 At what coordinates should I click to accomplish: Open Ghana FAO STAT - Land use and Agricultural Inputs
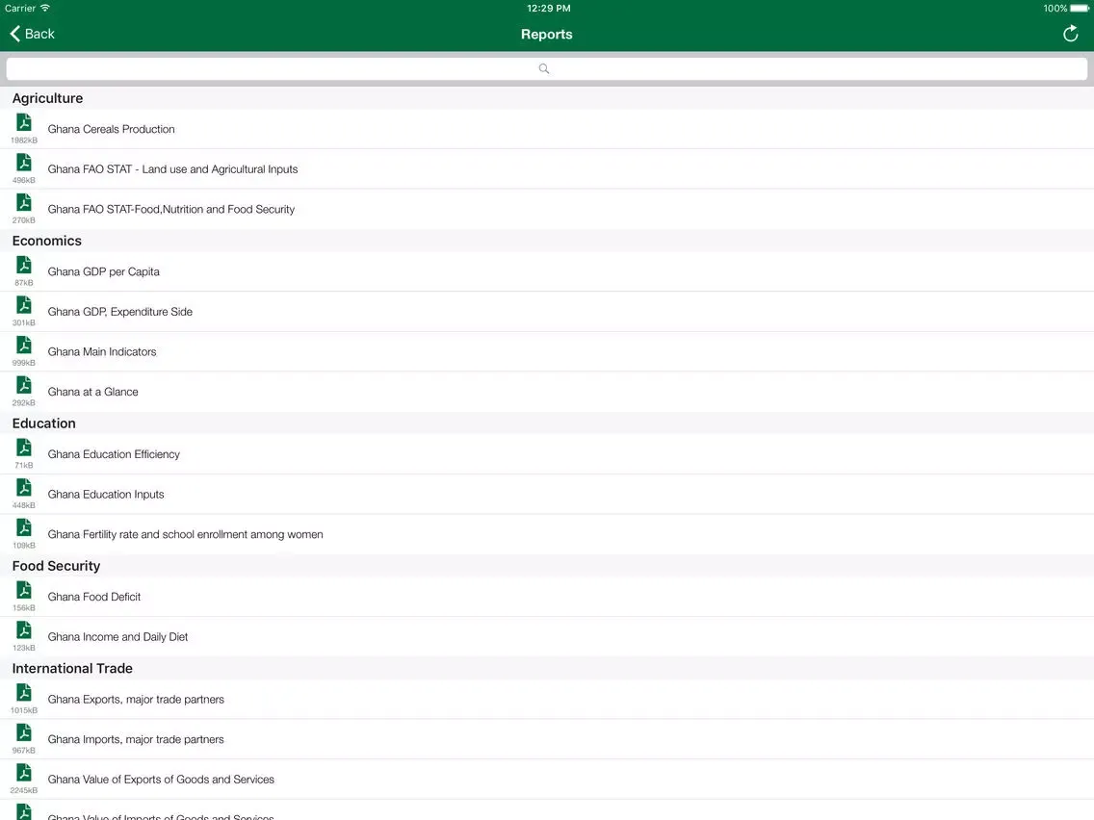click(x=547, y=168)
